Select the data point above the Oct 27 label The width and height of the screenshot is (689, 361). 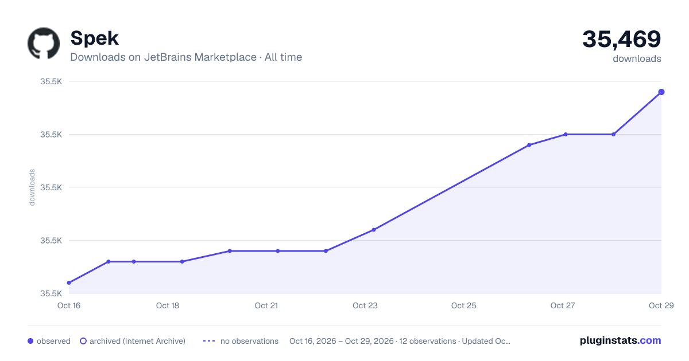point(566,134)
